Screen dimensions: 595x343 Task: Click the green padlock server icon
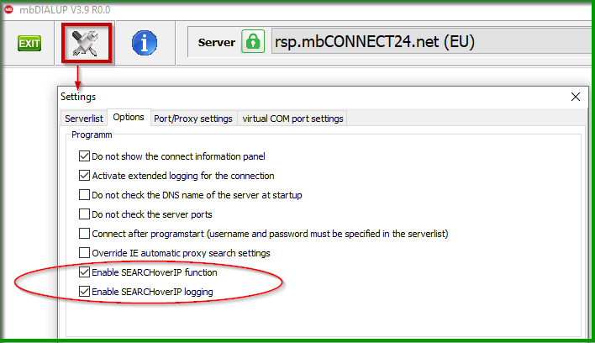[253, 42]
